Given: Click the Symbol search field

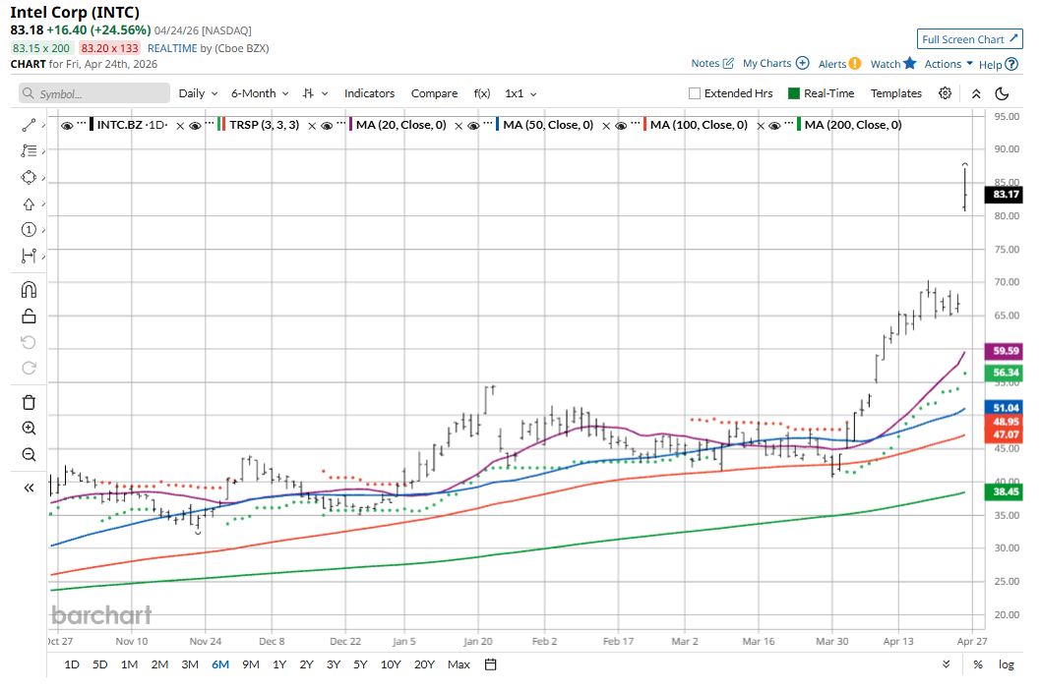Looking at the screenshot, I should [x=94, y=93].
